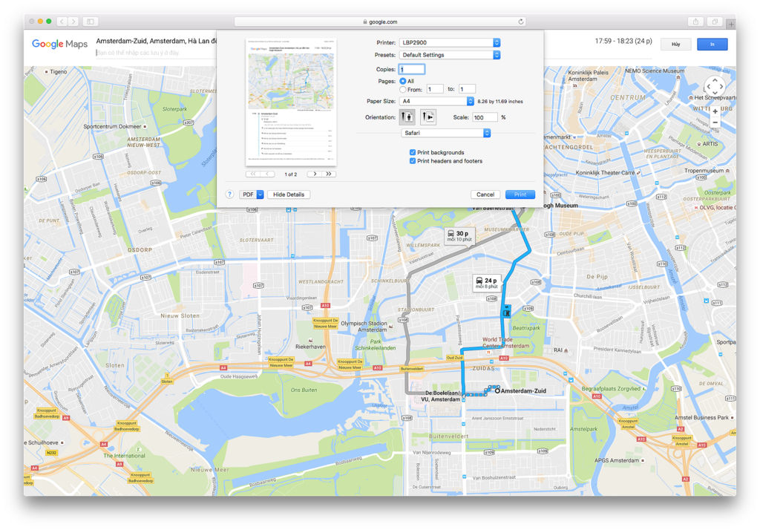Select landscape orientation icon
This screenshot has height=530, width=760.
coord(427,117)
